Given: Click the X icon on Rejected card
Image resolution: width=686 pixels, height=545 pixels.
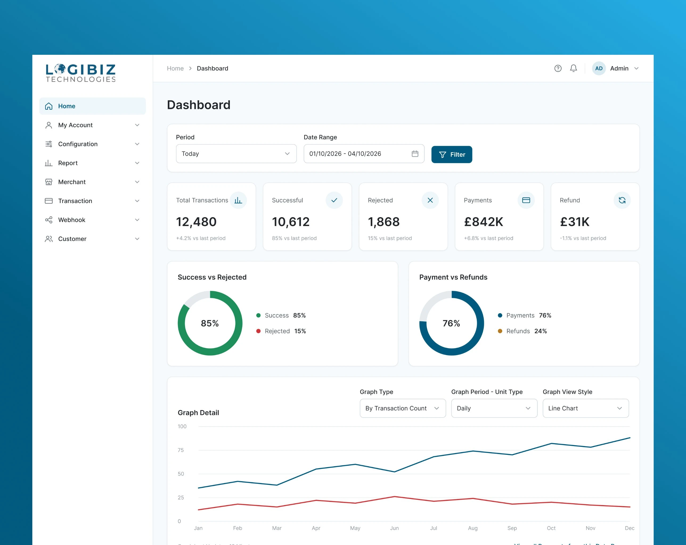Looking at the screenshot, I should 430,200.
